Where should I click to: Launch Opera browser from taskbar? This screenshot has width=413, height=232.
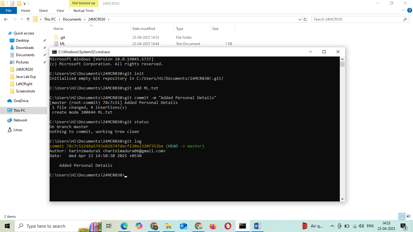(x=228, y=226)
